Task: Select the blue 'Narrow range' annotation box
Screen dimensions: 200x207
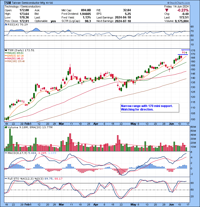Action: tap(150, 108)
